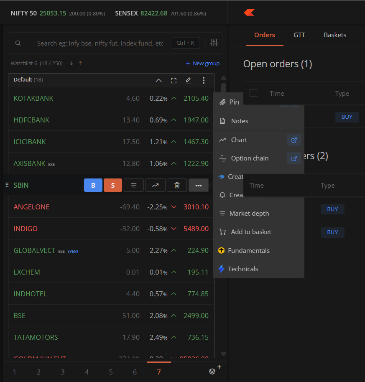Click the search instruments input field
Viewport: 365px width, 382px height.
pos(100,43)
